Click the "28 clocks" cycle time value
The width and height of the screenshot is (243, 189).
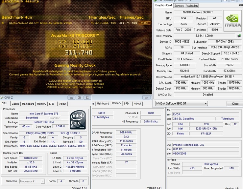pyautogui.click(x=126, y=154)
